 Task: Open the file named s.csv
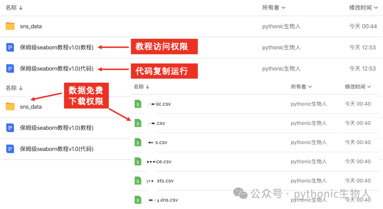[x=157, y=142]
